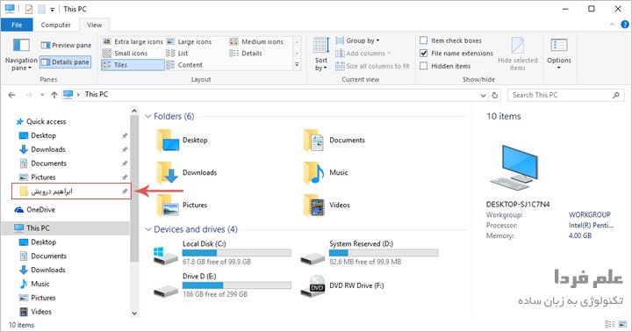Enable Item check boxes option
Viewport: 632px width, 332px height.
424,40
